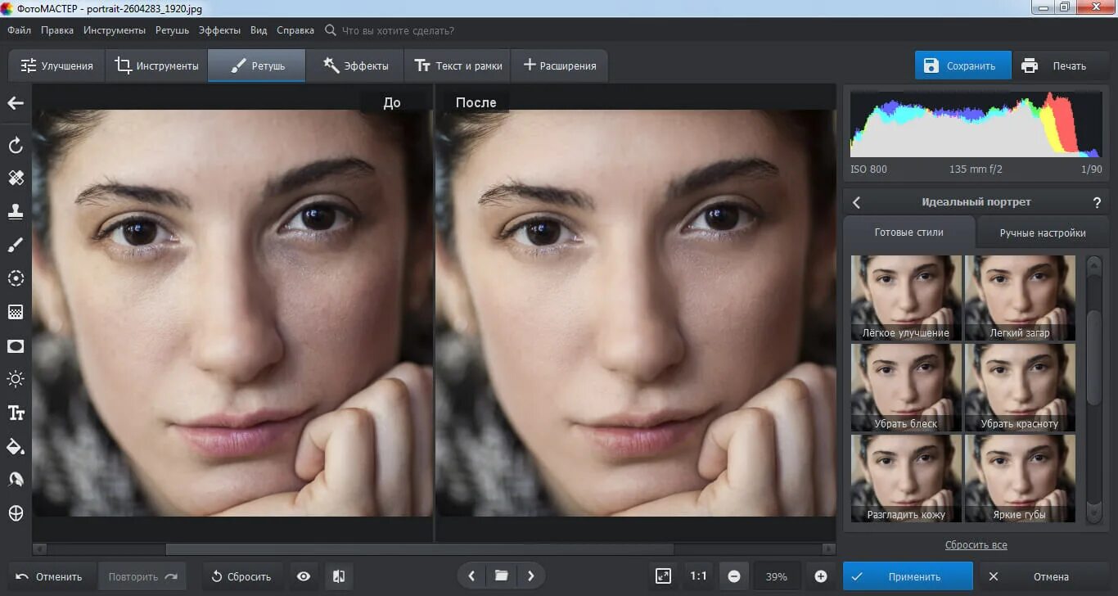The image size is (1118, 596).
Task: Click the brightness sun icon tool
Action: tap(16, 379)
